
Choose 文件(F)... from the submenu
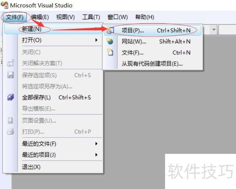coord(152,53)
